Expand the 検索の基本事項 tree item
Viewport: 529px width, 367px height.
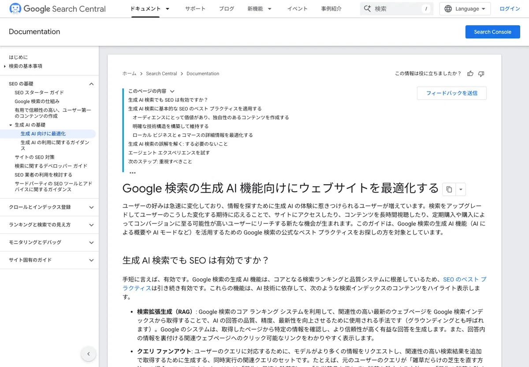[5, 66]
